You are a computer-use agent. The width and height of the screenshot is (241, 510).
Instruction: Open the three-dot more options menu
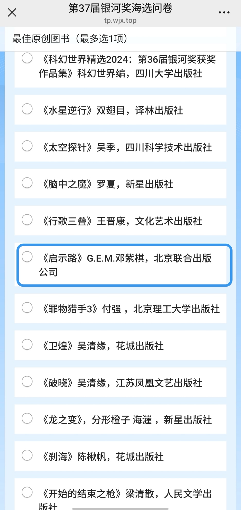pyautogui.click(x=224, y=12)
